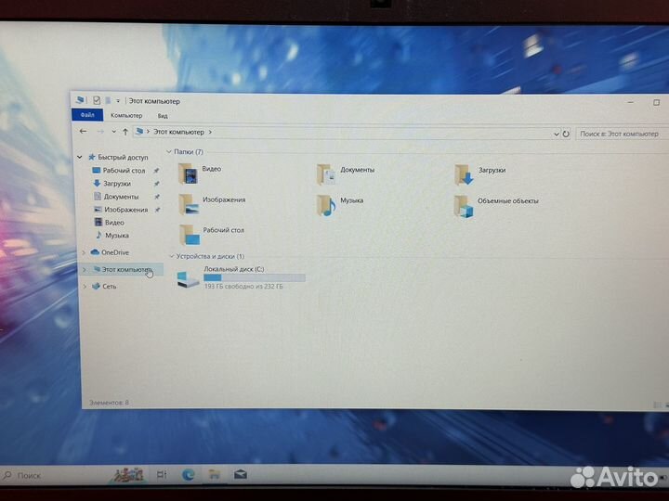This screenshot has height=501, width=669.
Task: Click the search highlights picture on taskbar
Action: (127, 474)
